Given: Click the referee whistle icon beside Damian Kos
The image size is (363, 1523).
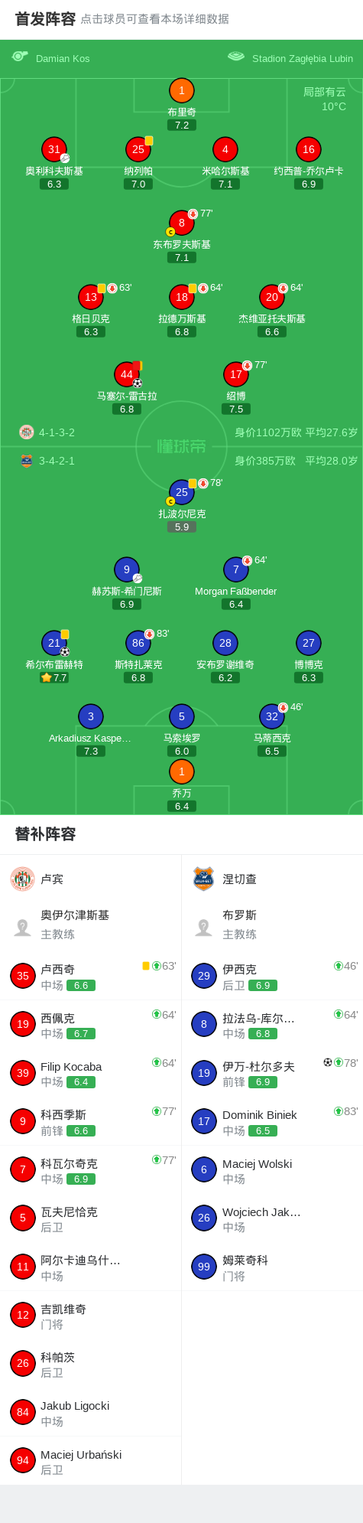Looking at the screenshot, I should (20, 57).
